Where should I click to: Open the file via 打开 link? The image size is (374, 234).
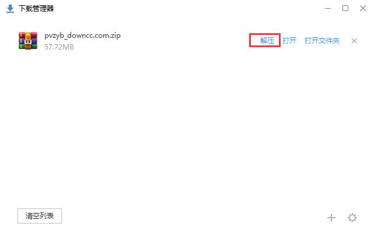coord(289,41)
